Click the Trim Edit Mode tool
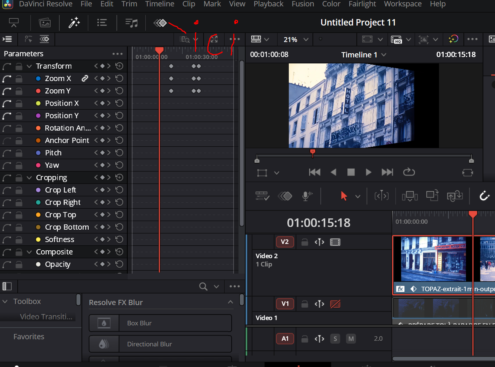Image resolution: width=495 pixels, height=367 pixels. tap(381, 196)
